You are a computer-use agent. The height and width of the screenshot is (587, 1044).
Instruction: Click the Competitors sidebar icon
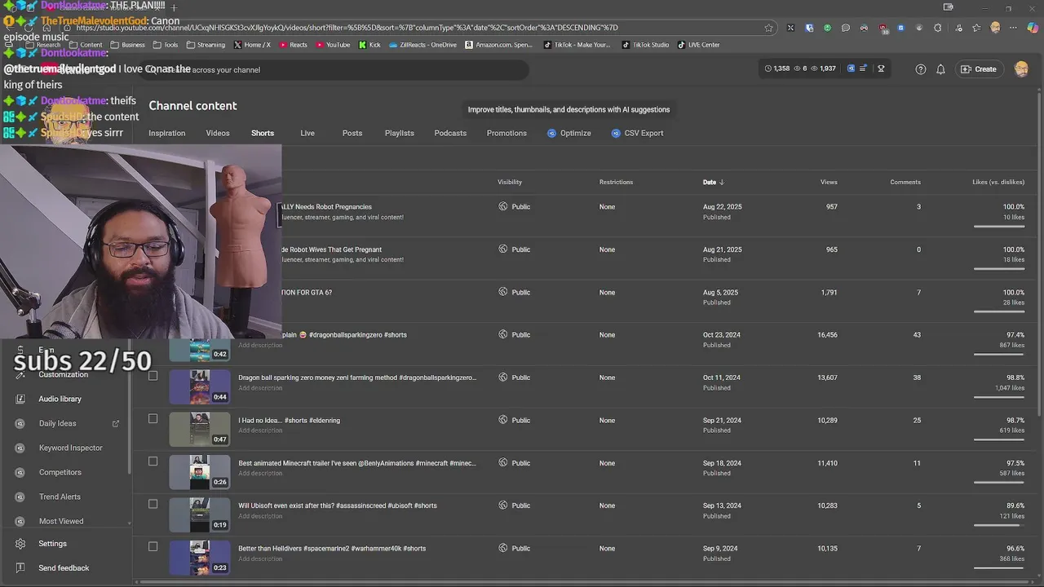click(x=20, y=472)
